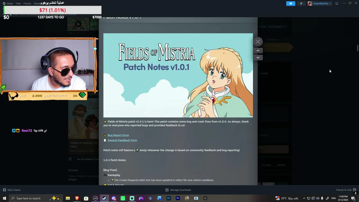Image resolution: width=359 pixels, height=202 pixels.
Task: Open the clock showing 11:09 PM
Action: [343, 198]
